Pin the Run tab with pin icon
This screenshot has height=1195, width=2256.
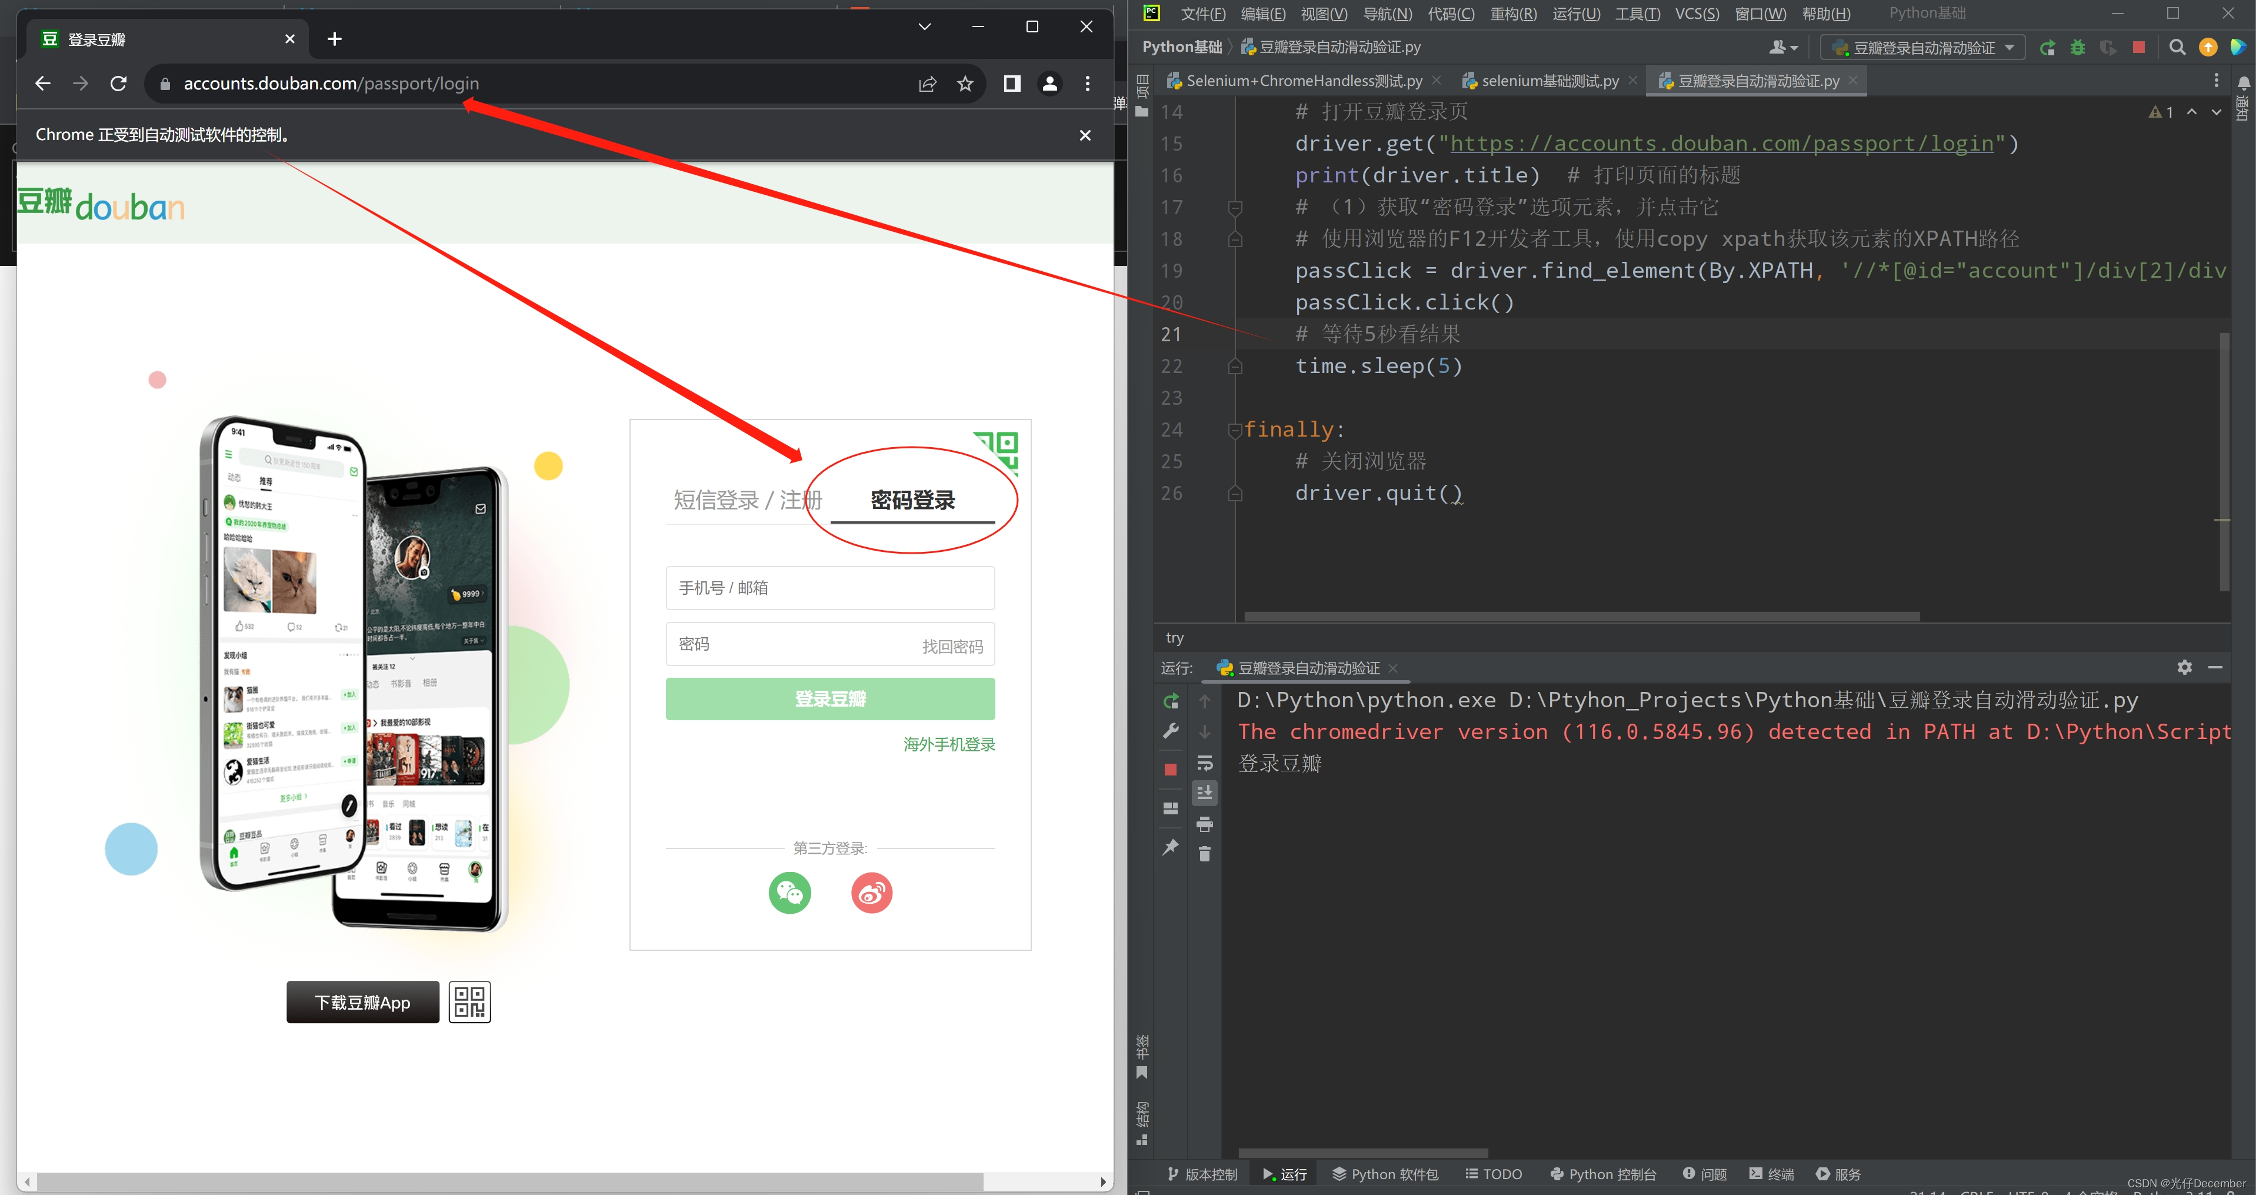(1171, 847)
